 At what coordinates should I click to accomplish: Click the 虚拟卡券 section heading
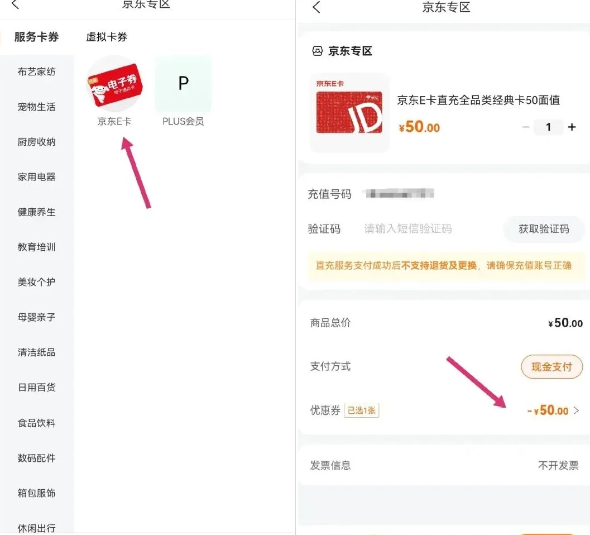107,37
